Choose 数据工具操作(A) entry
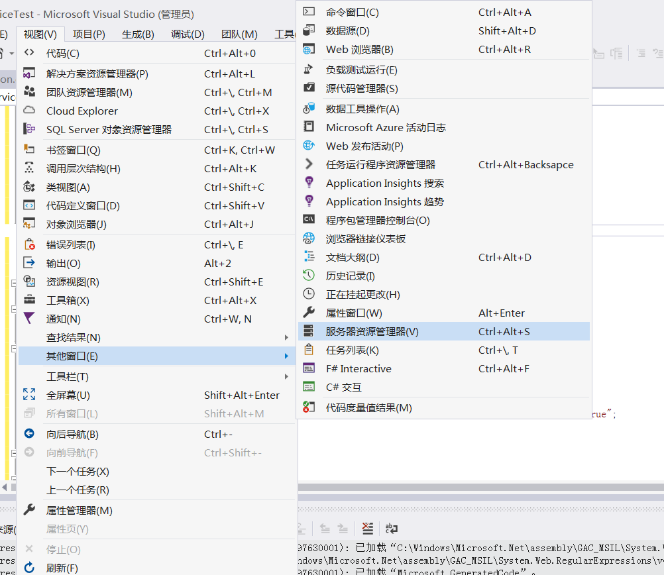 click(444, 109)
